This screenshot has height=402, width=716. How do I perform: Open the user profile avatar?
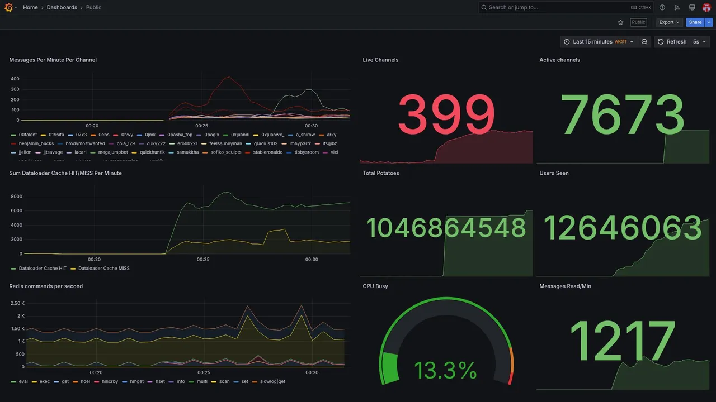[706, 7]
